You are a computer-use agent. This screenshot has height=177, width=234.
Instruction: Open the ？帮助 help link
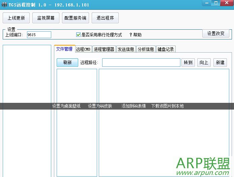point(135,35)
